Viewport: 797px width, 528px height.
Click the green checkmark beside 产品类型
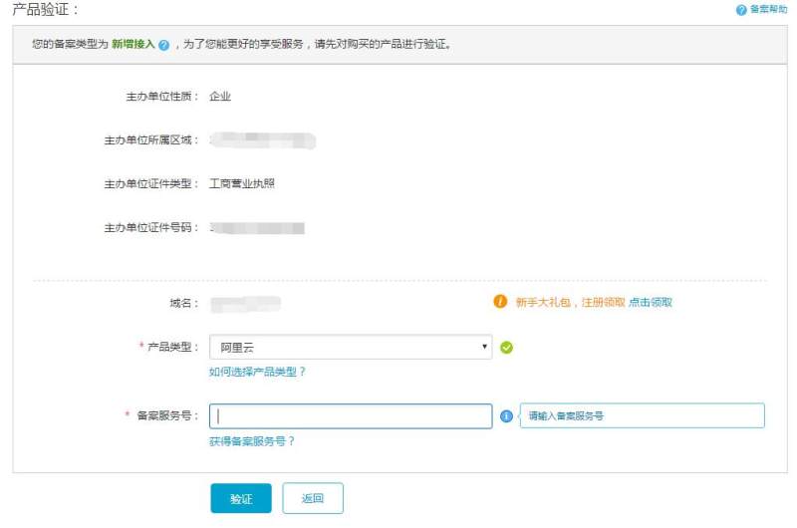(507, 348)
